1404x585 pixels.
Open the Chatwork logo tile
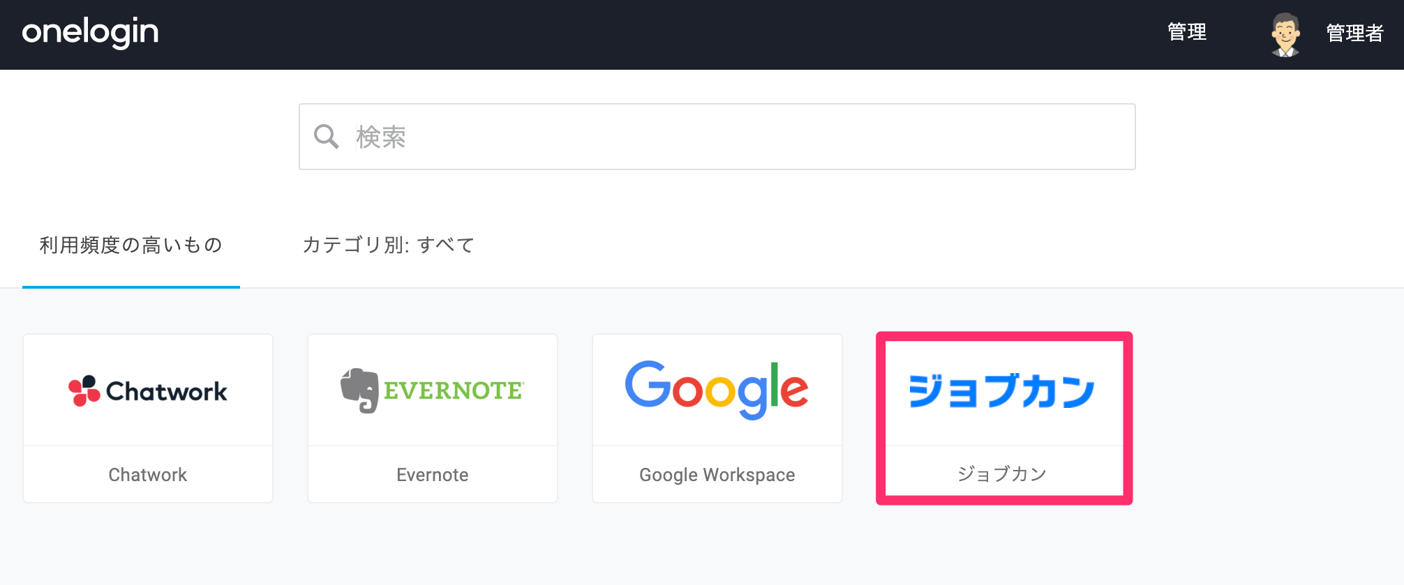(x=148, y=390)
